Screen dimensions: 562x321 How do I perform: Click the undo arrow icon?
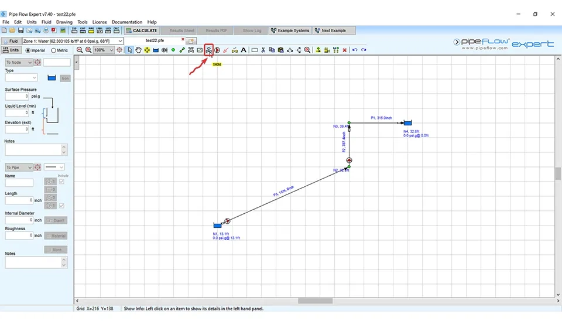[355, 50]
